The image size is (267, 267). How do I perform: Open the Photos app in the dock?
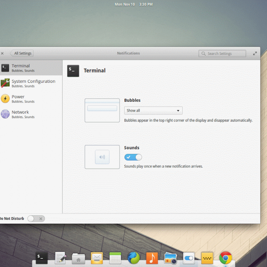point(170,257)
